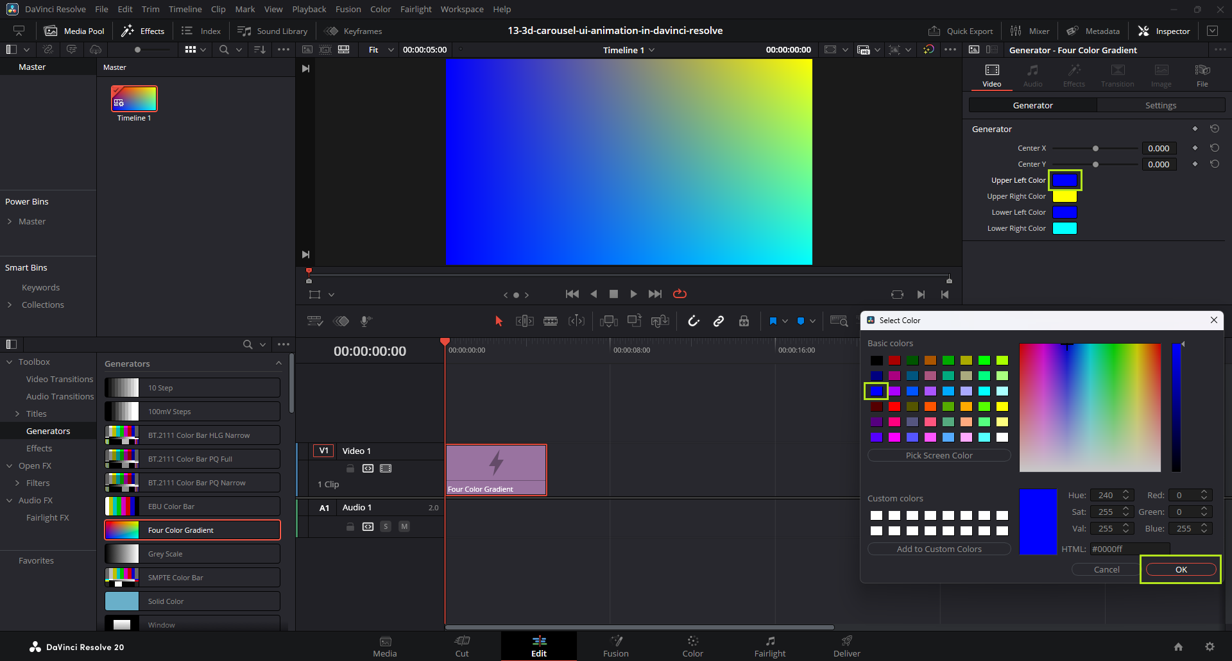Open the Fairlight menu
The width and height of the screenshot is (1232, 661).
(x=416, y=9)
